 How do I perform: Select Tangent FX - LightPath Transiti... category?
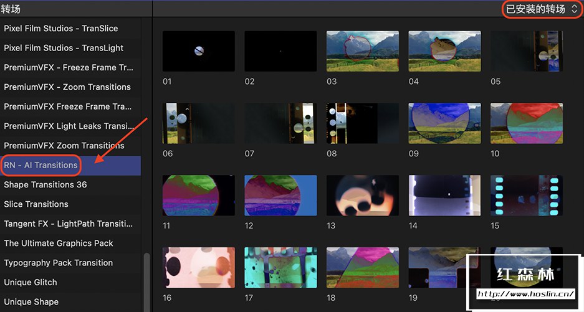[70, 224]
